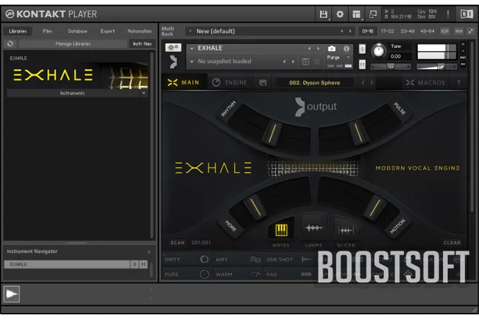Remove the EXHALE instrument with X
Viewport: 479px width, 319px height.
pyautogui.click(x=463, y=45)
